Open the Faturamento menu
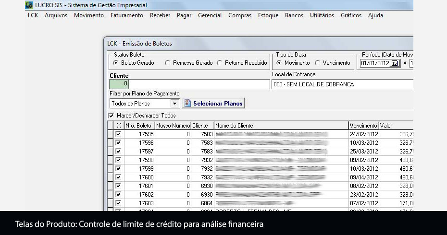Screen dimensions: 447x235 (127, 15)
